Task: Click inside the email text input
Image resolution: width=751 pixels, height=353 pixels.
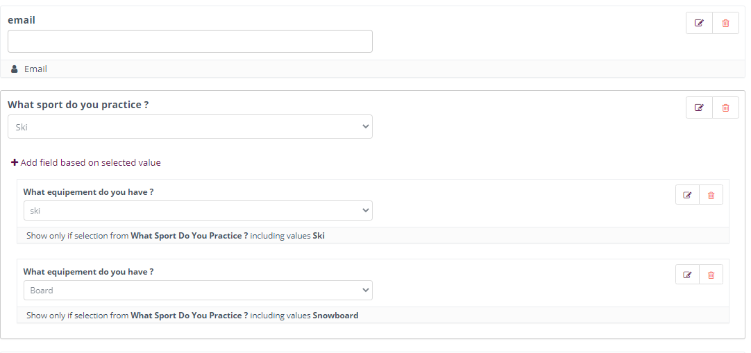Action: 190,42
